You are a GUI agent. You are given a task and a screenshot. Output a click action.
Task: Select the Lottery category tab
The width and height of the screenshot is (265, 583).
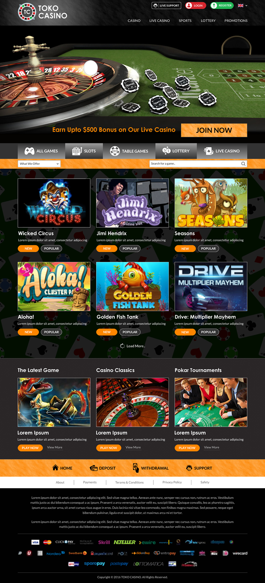[176, 151]
